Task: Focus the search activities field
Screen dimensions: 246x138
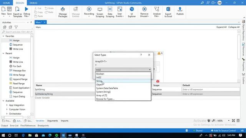Action: [17, 32]
